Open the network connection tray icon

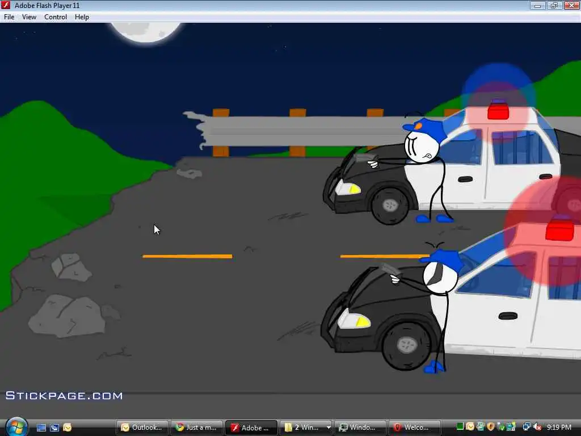526,427
